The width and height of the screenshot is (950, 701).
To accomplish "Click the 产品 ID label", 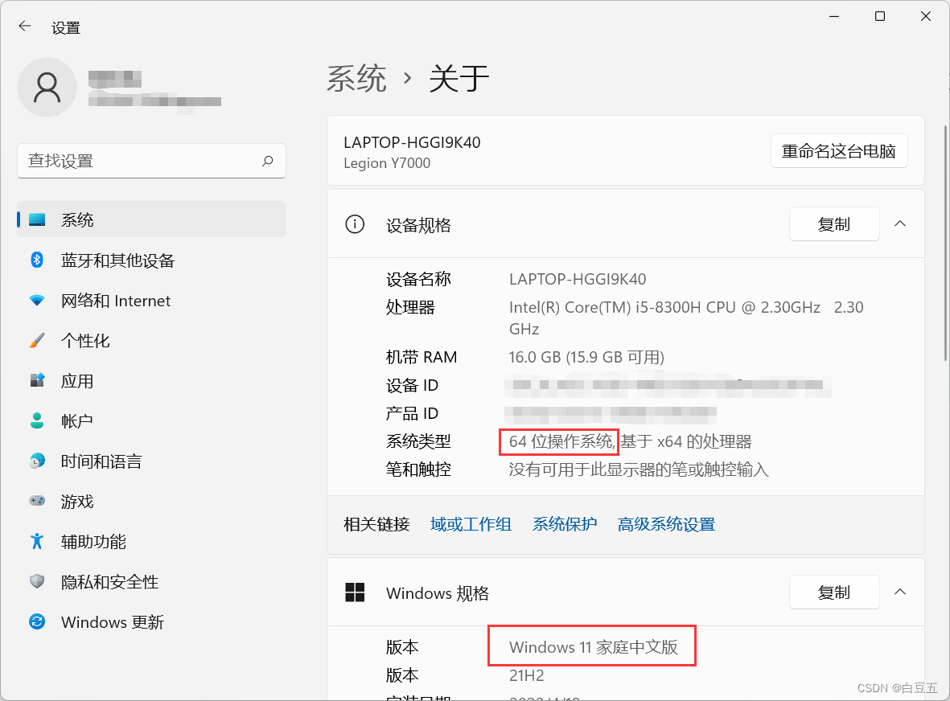I will click(412, 413).
